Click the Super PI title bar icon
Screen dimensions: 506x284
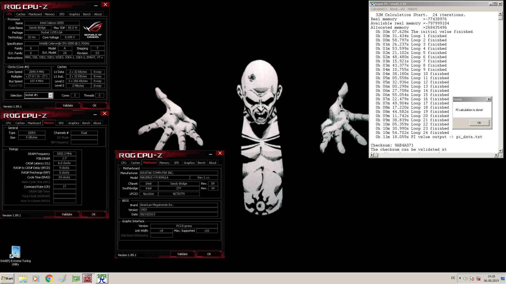(372, 4)
